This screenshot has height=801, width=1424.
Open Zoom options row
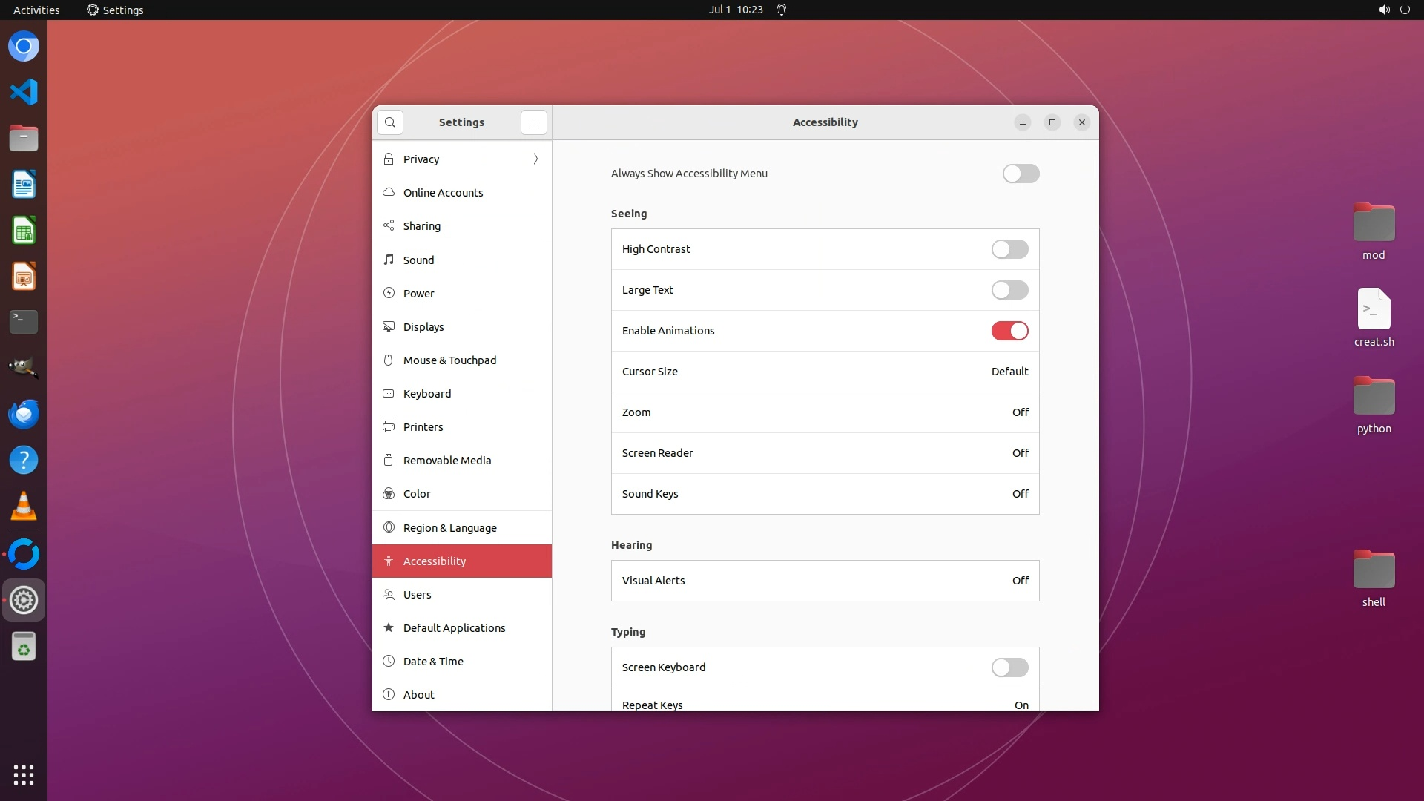[825, 412]
